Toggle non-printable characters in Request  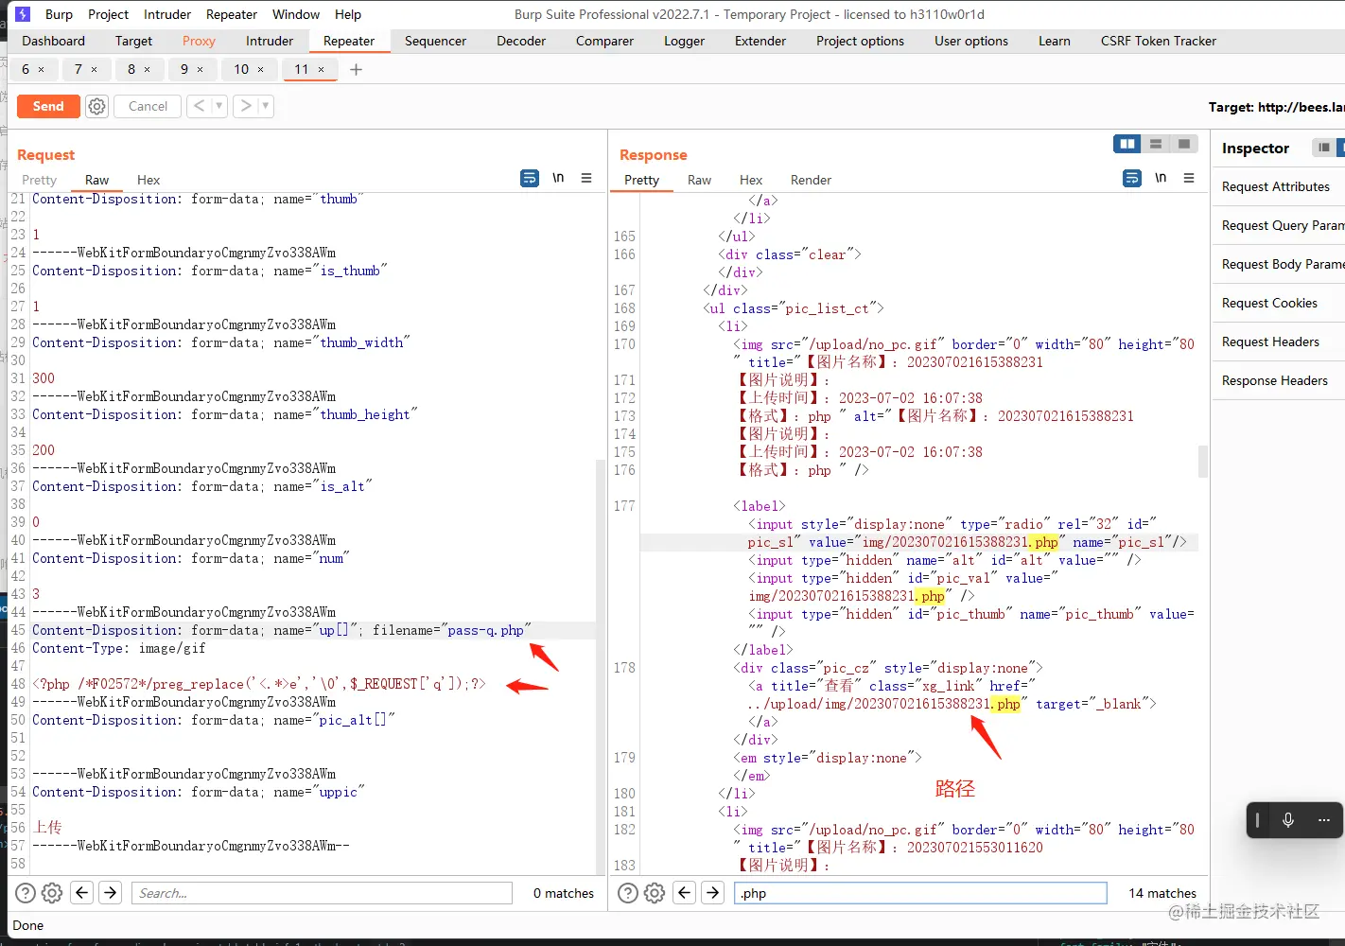pos(558,178)
